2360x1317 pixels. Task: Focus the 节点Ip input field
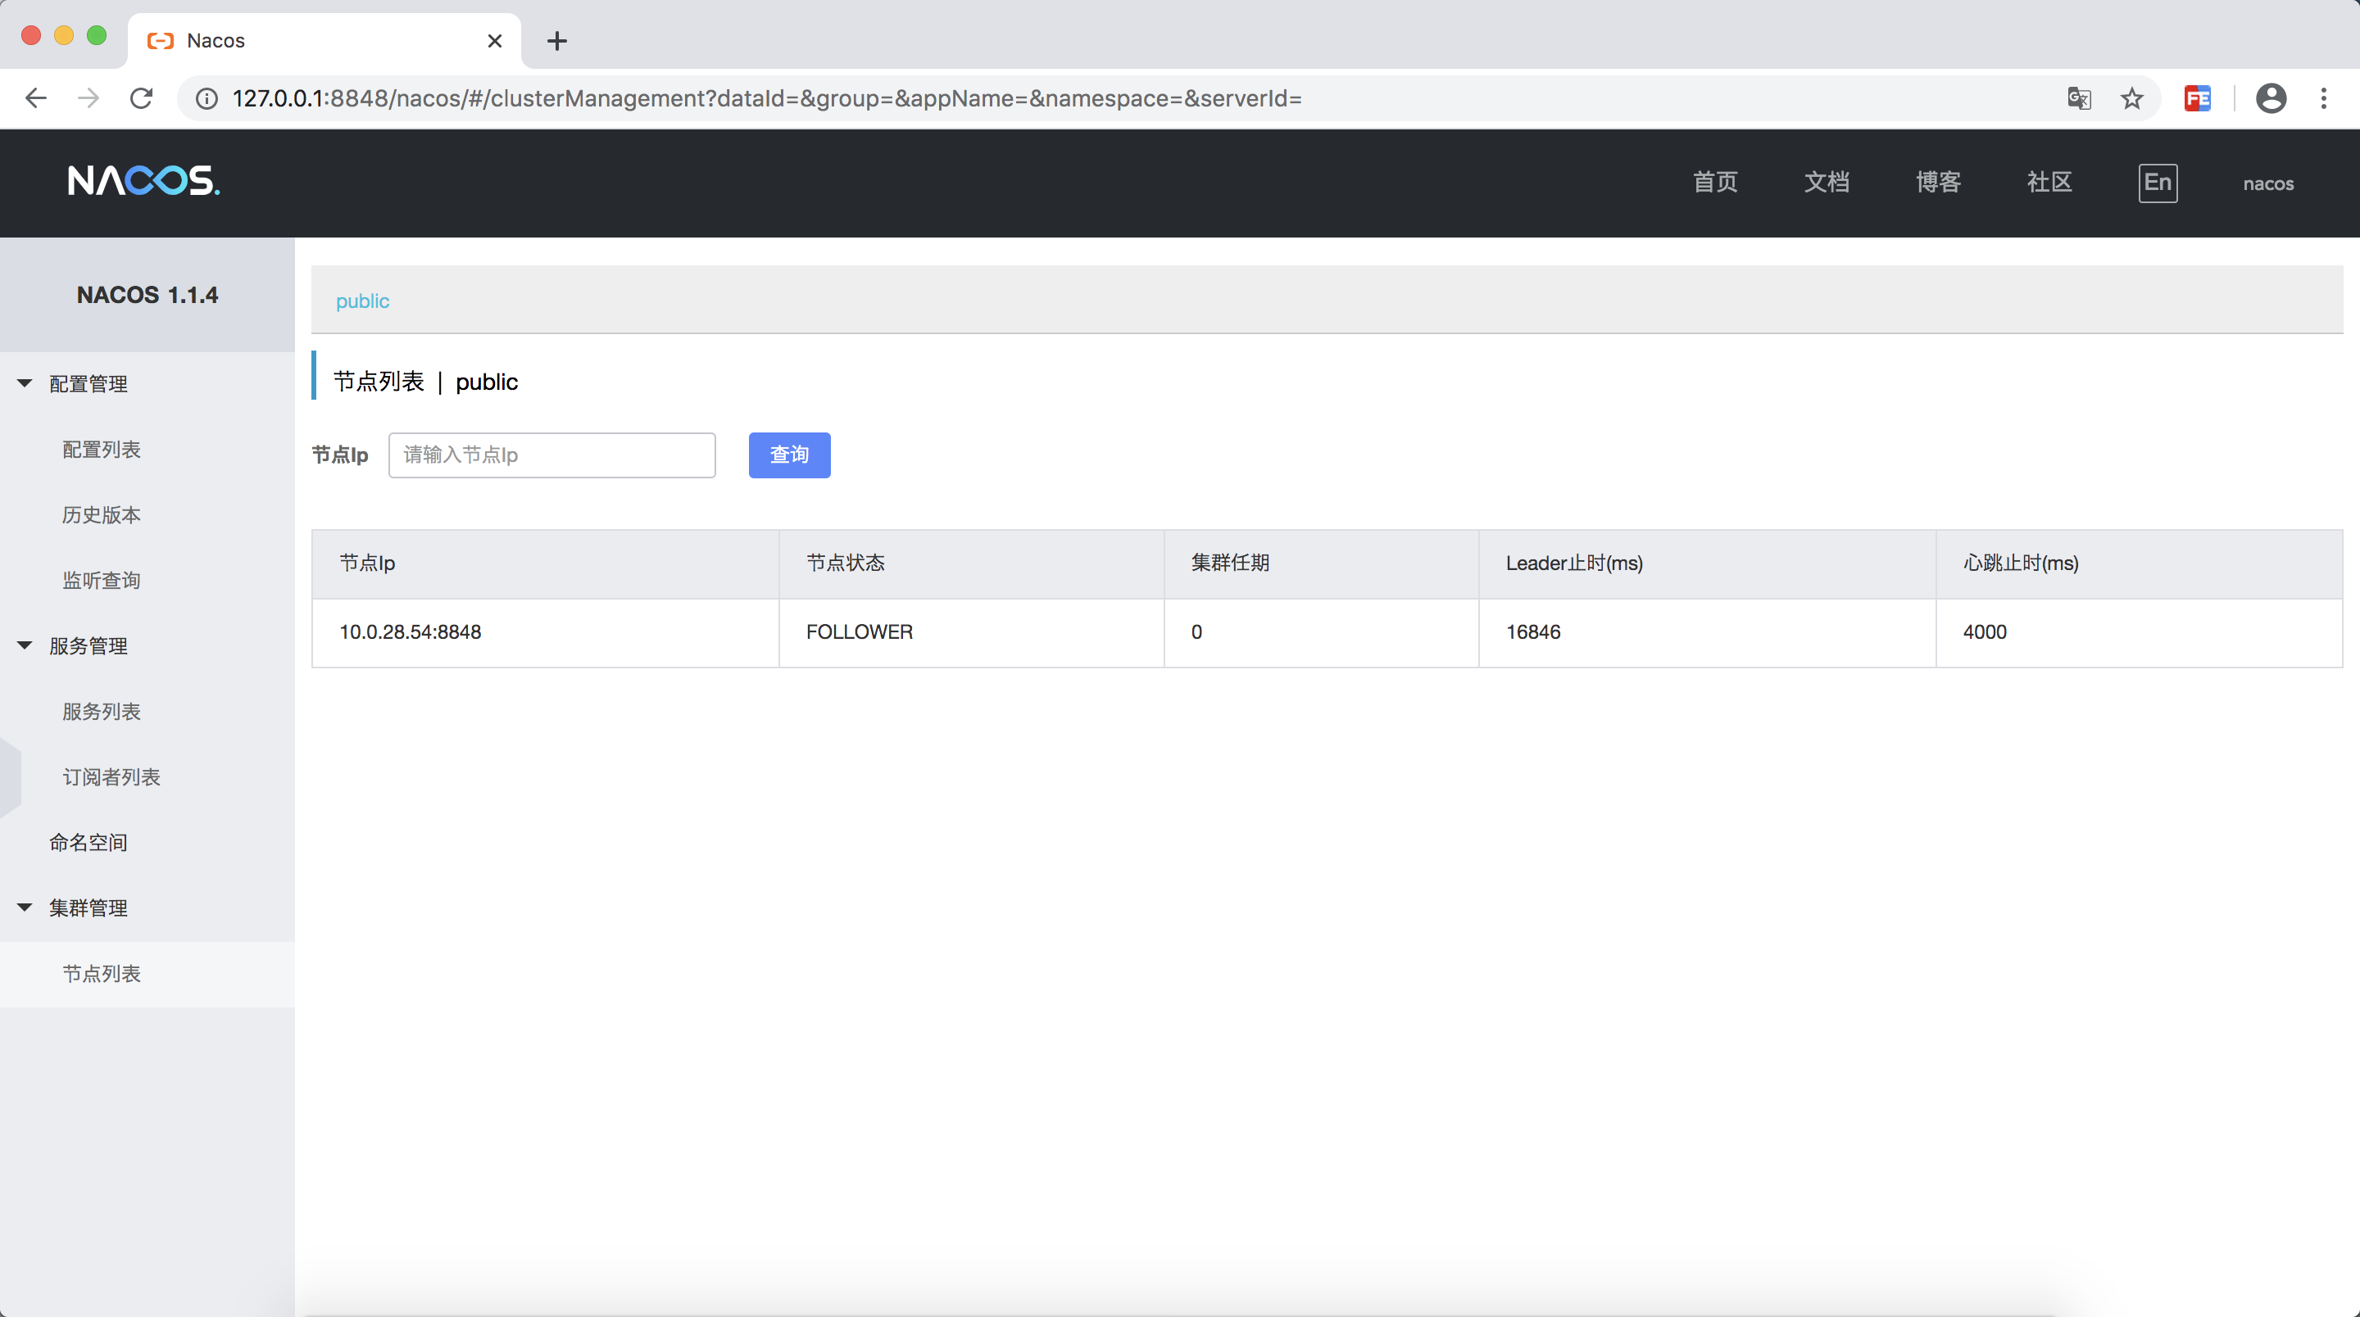click(551, 455)
